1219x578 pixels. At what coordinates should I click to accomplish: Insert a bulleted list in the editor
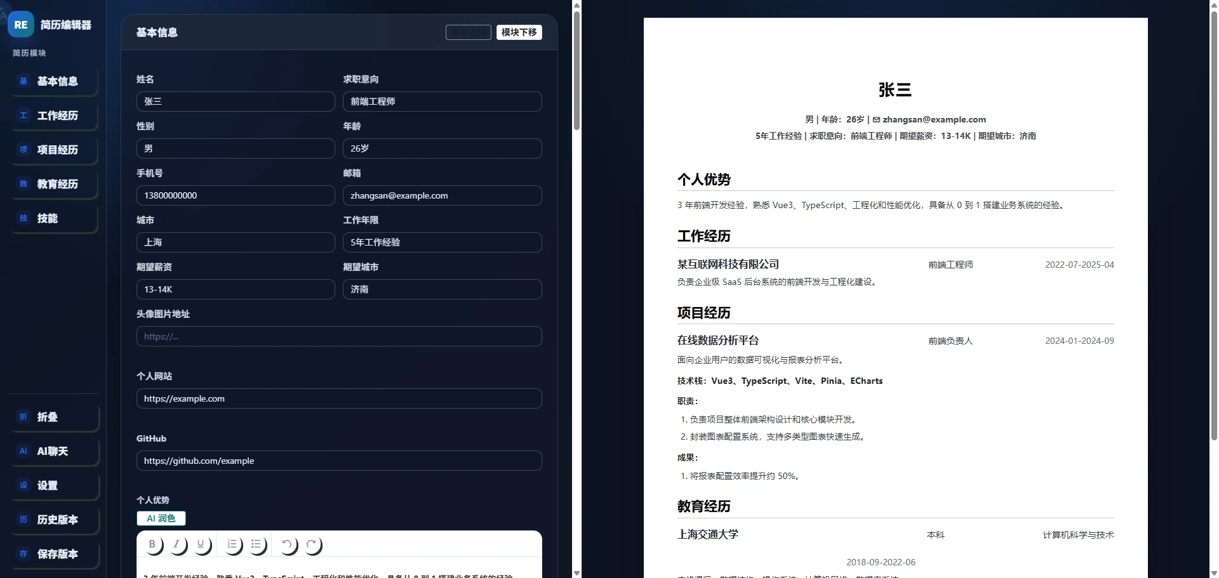point(256,544)
